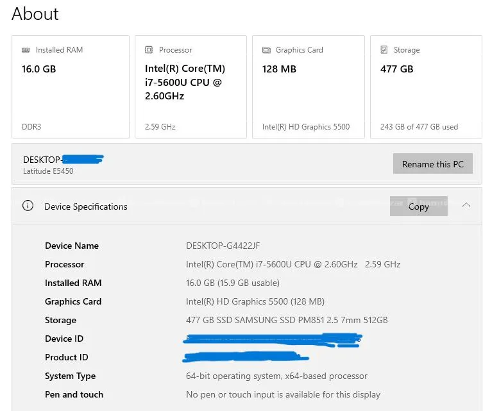Rename this PC

(433, 164)
